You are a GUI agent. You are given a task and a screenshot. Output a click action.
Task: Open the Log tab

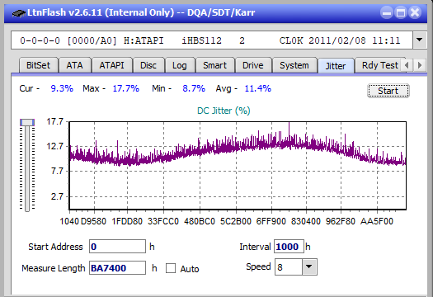point(180,65)
